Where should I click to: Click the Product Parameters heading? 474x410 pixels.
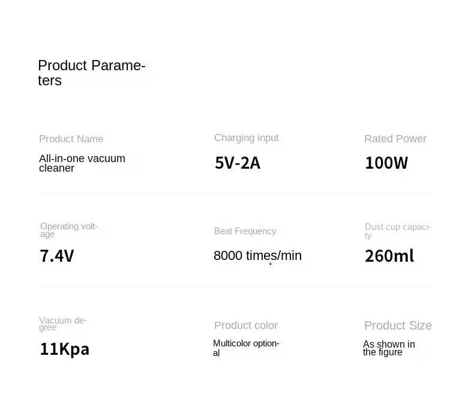tap(92, 73)
